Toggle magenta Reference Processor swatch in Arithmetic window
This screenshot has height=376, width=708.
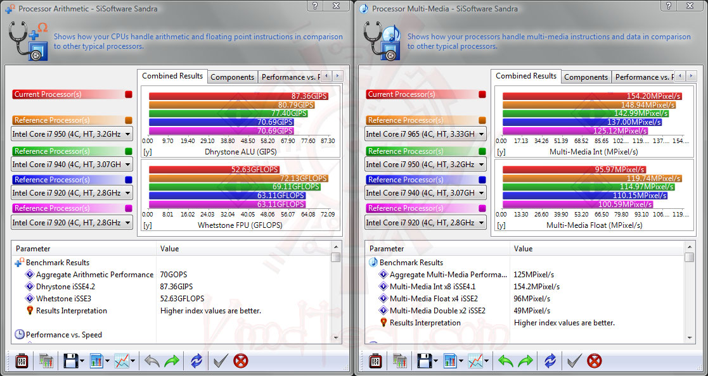click(129, 208)
